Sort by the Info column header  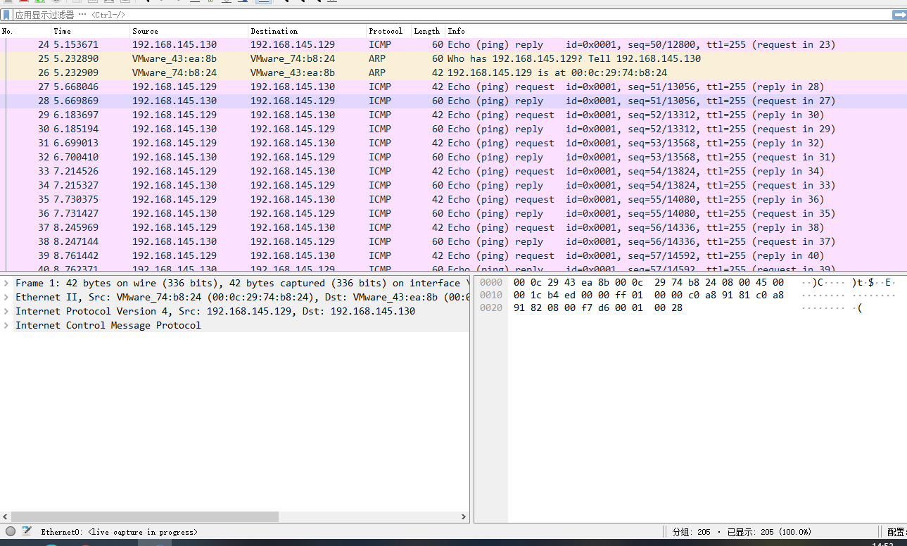(x=676, y=31)
